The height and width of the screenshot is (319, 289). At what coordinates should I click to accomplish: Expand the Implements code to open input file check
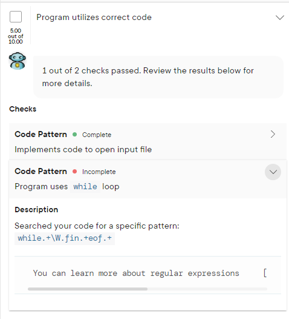coord(273,134)
